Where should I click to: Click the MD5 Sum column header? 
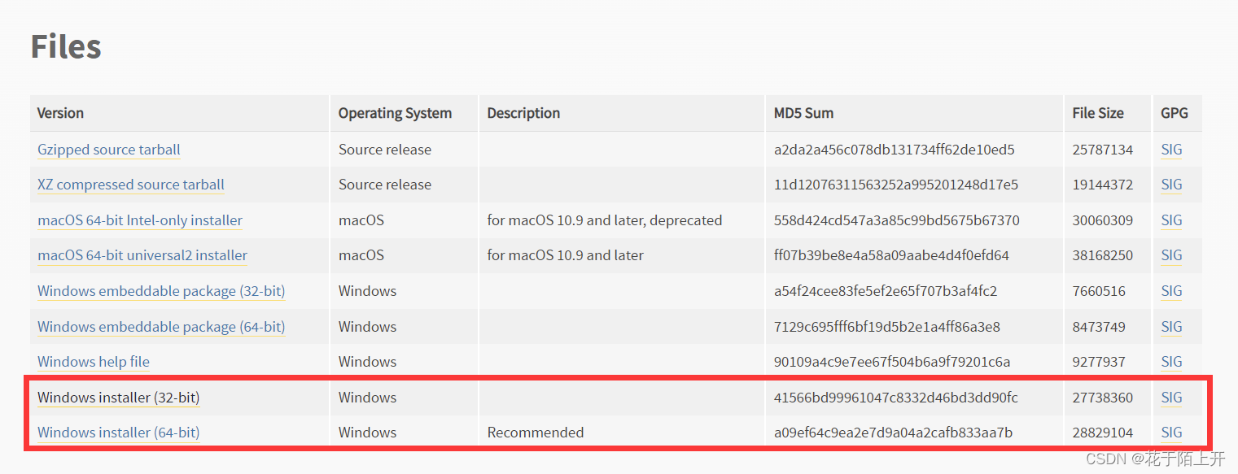(x=803, y=113)
